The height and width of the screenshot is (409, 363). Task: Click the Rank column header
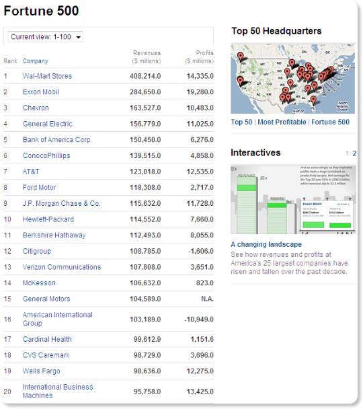pos(10,61)
